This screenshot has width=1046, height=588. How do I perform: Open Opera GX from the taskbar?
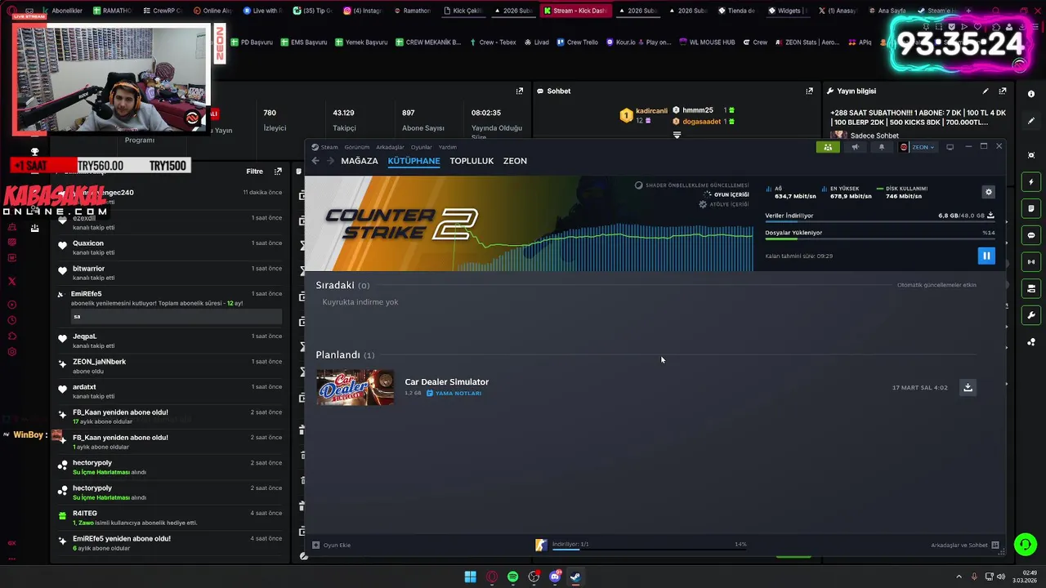click(x=492, y=577)
